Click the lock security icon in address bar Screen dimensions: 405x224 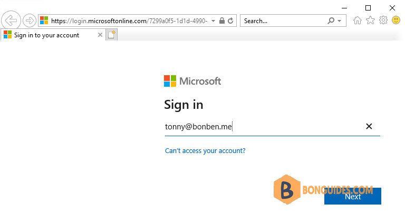tap(222, 21)
